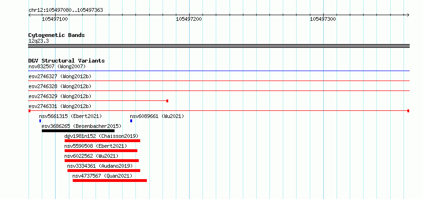Open variant esv2746327 (Wong2012b) label
423x199 pixels.
tap(60, 76)
